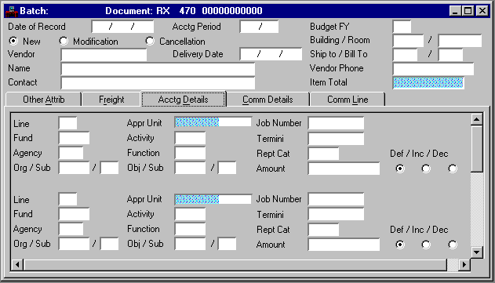Choose Def option in first accounting line

tap(400, 169)
